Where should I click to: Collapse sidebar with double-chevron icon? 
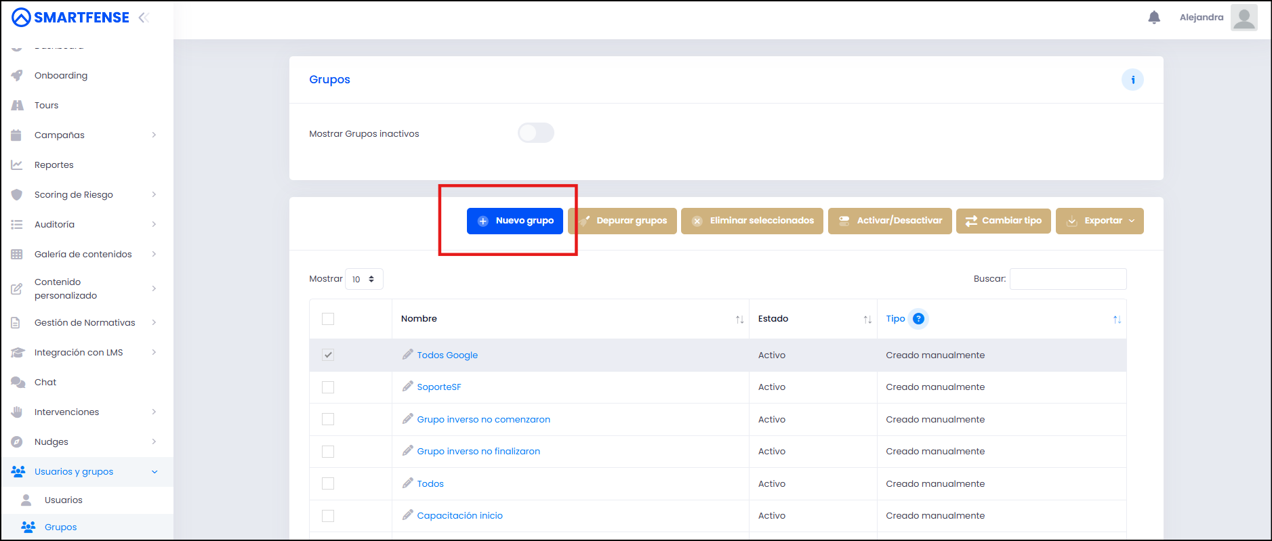(144, 18)
